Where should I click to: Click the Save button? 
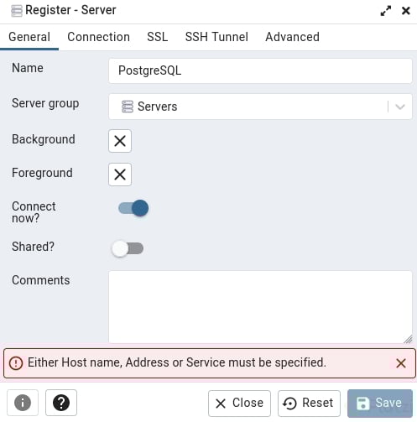(380, 403)
